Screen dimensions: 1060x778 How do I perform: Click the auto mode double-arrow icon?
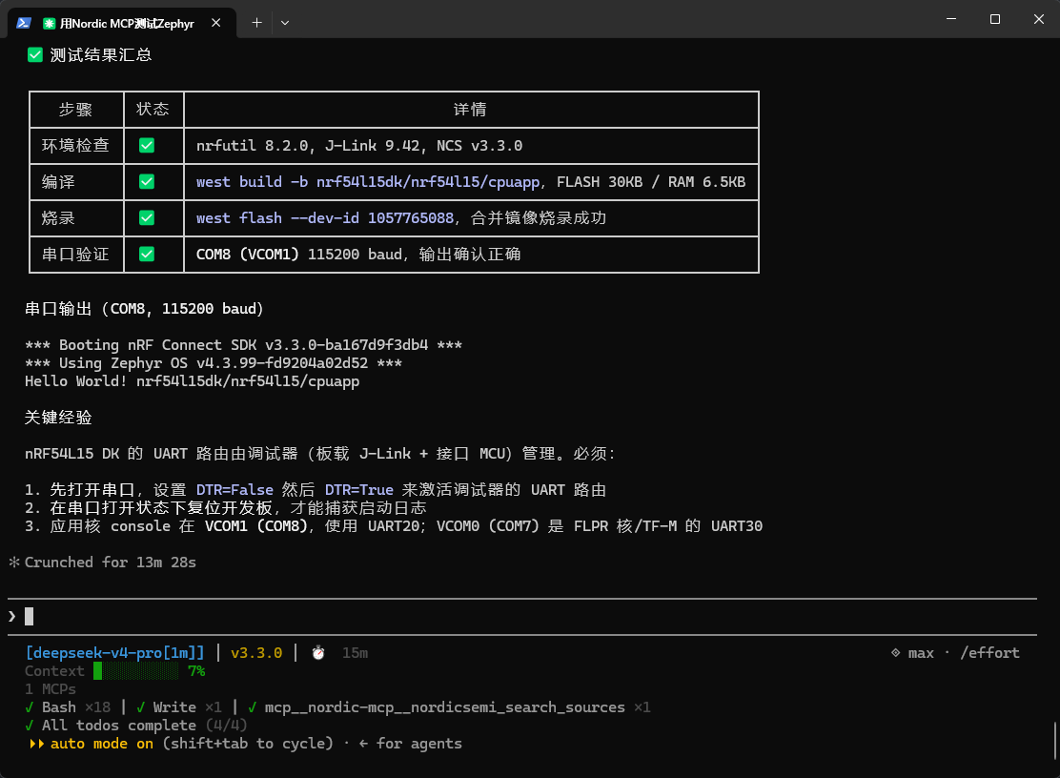(36, 744)
